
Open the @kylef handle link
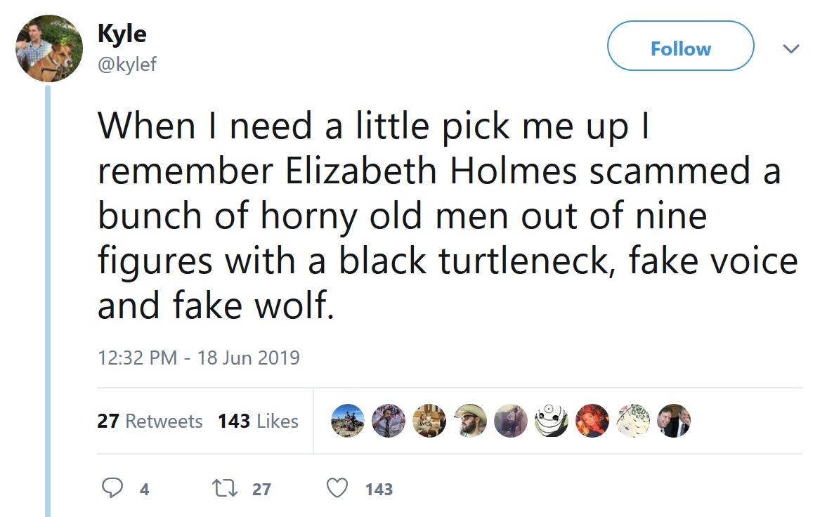tap(126, 65)
